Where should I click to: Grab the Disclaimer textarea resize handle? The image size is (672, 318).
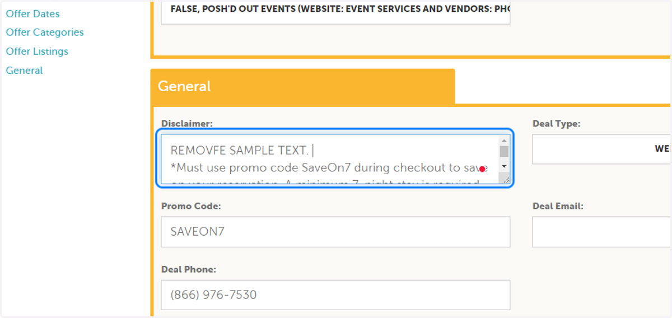[x=505, y=179]
